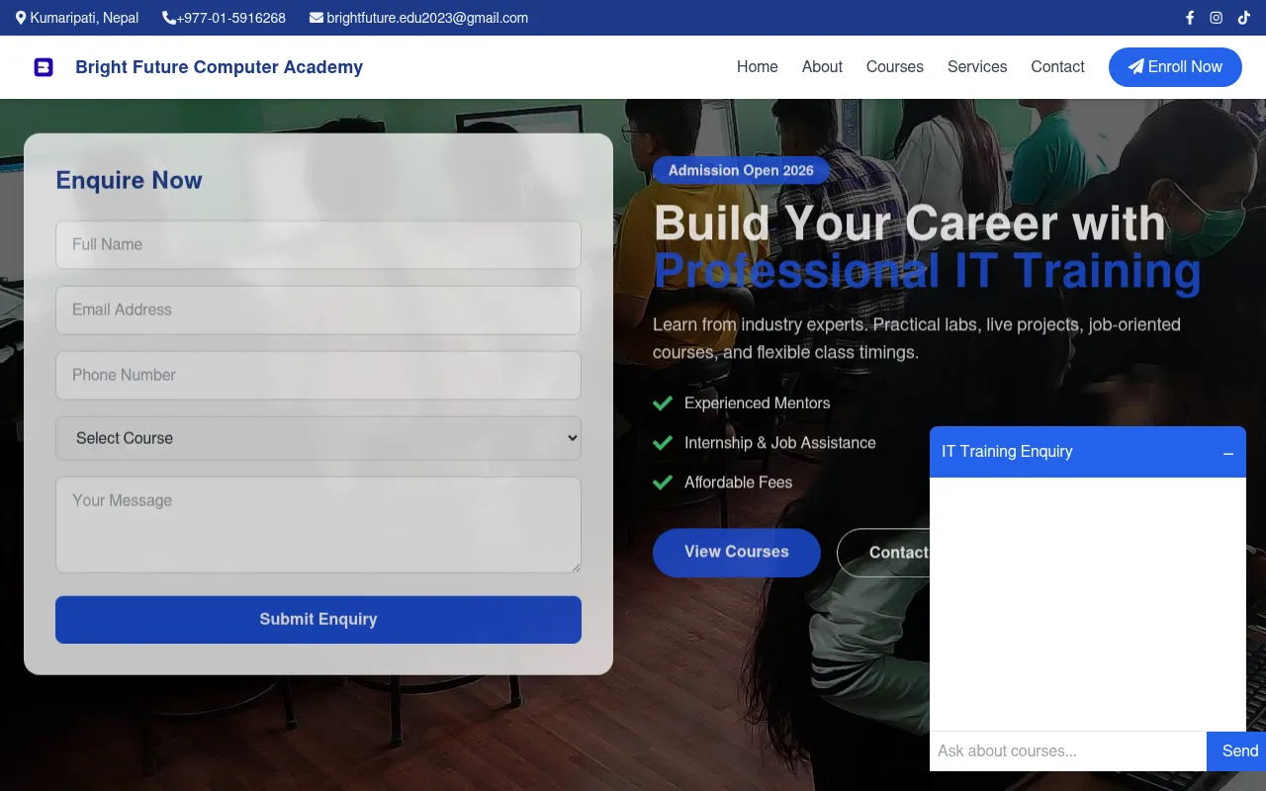Click the Full Name field

[x=318, y=245]
